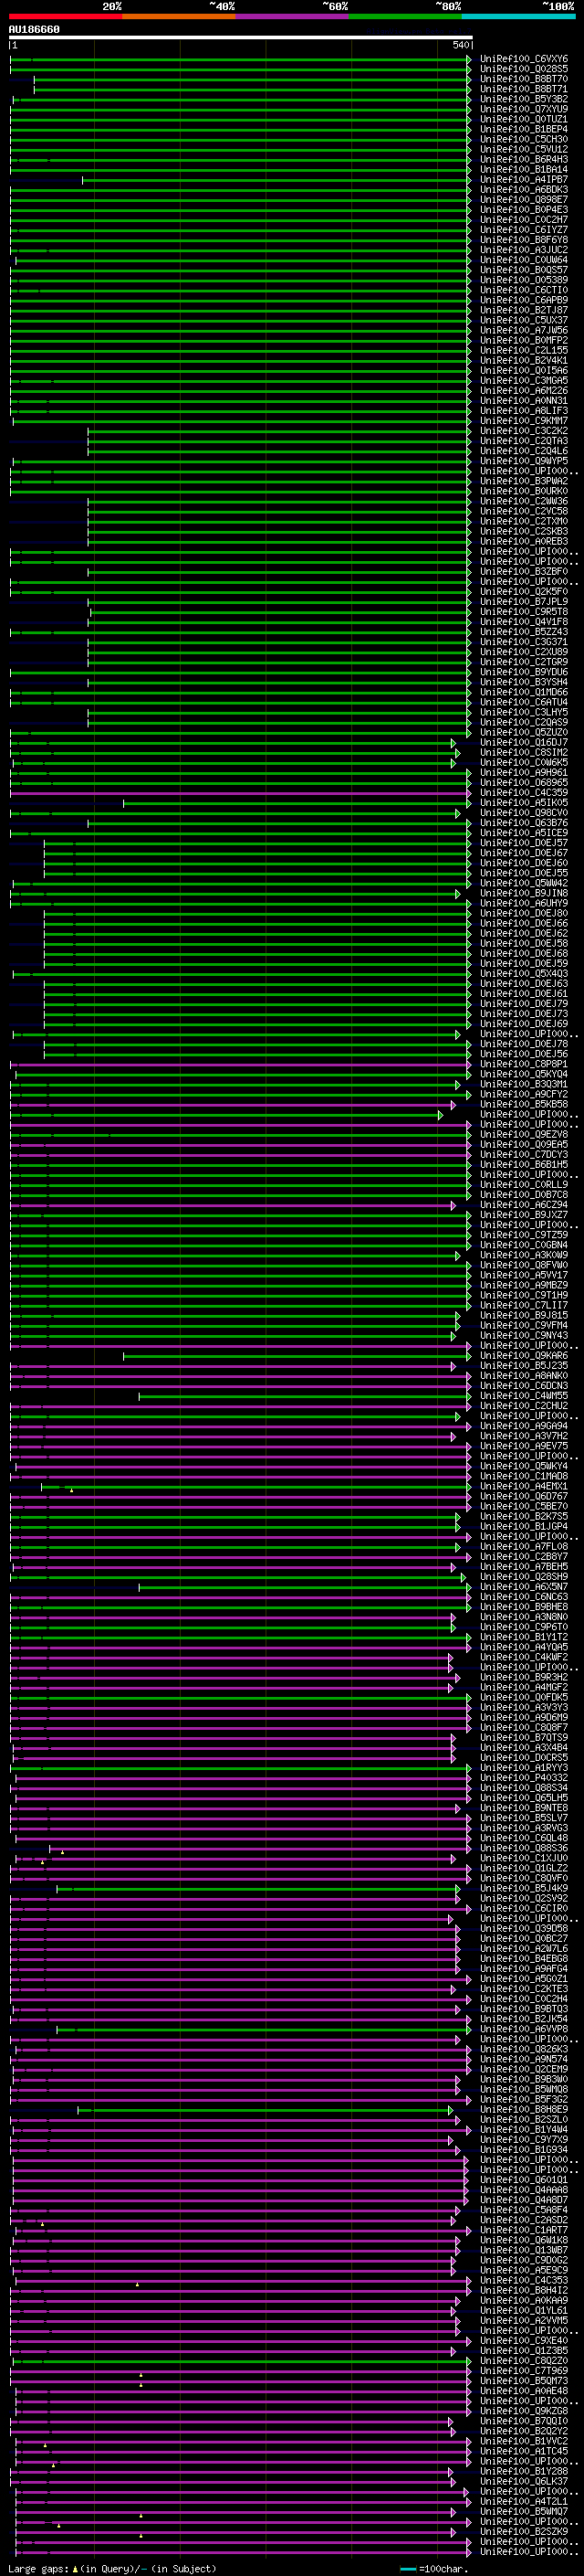Select the UniRef100_C0GBN4 label
Image resolution: width=584 pixels, height=2576 pixels.
[524, 1245]
